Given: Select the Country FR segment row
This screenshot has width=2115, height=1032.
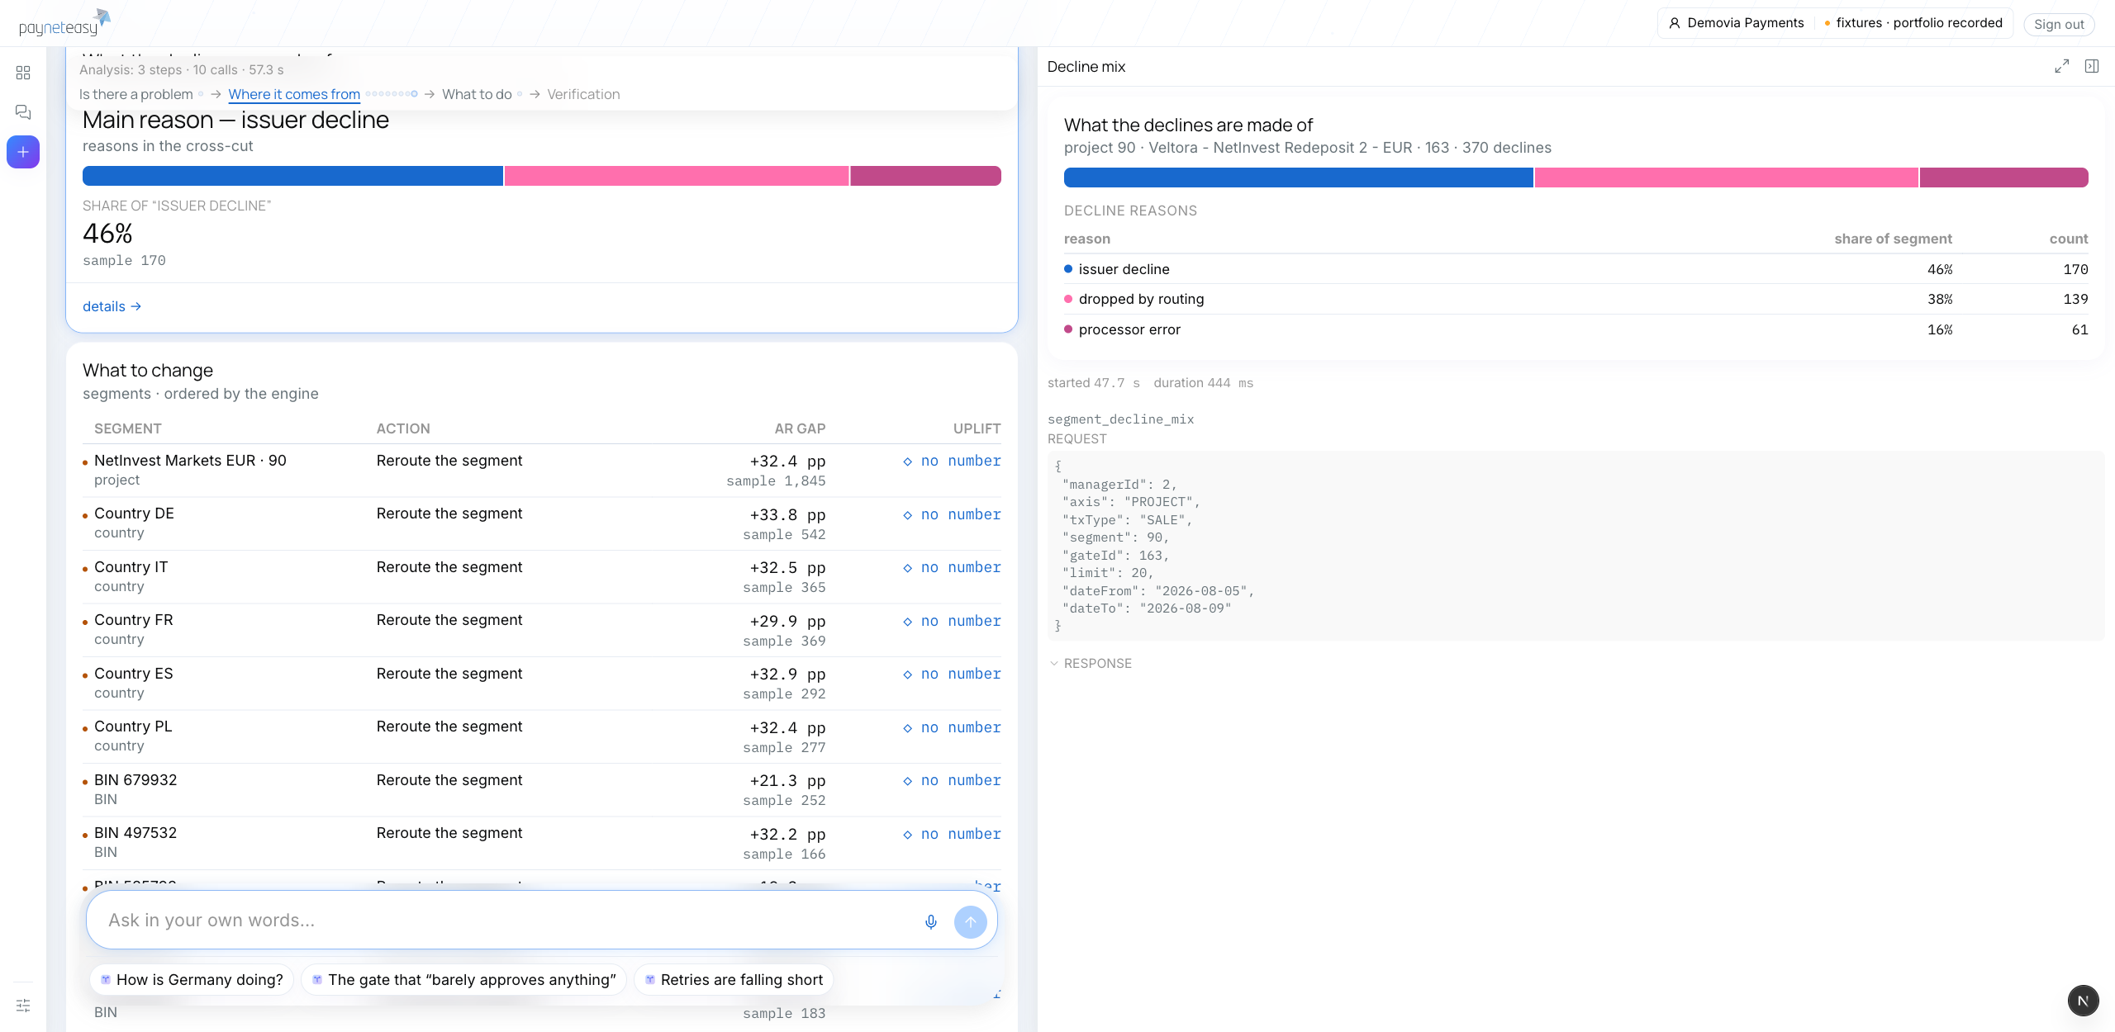Looking at the screenshot, I should (x=542, y=630).
